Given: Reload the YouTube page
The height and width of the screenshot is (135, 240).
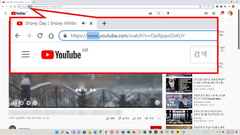Looking at the screenshot, I should 11,6.
